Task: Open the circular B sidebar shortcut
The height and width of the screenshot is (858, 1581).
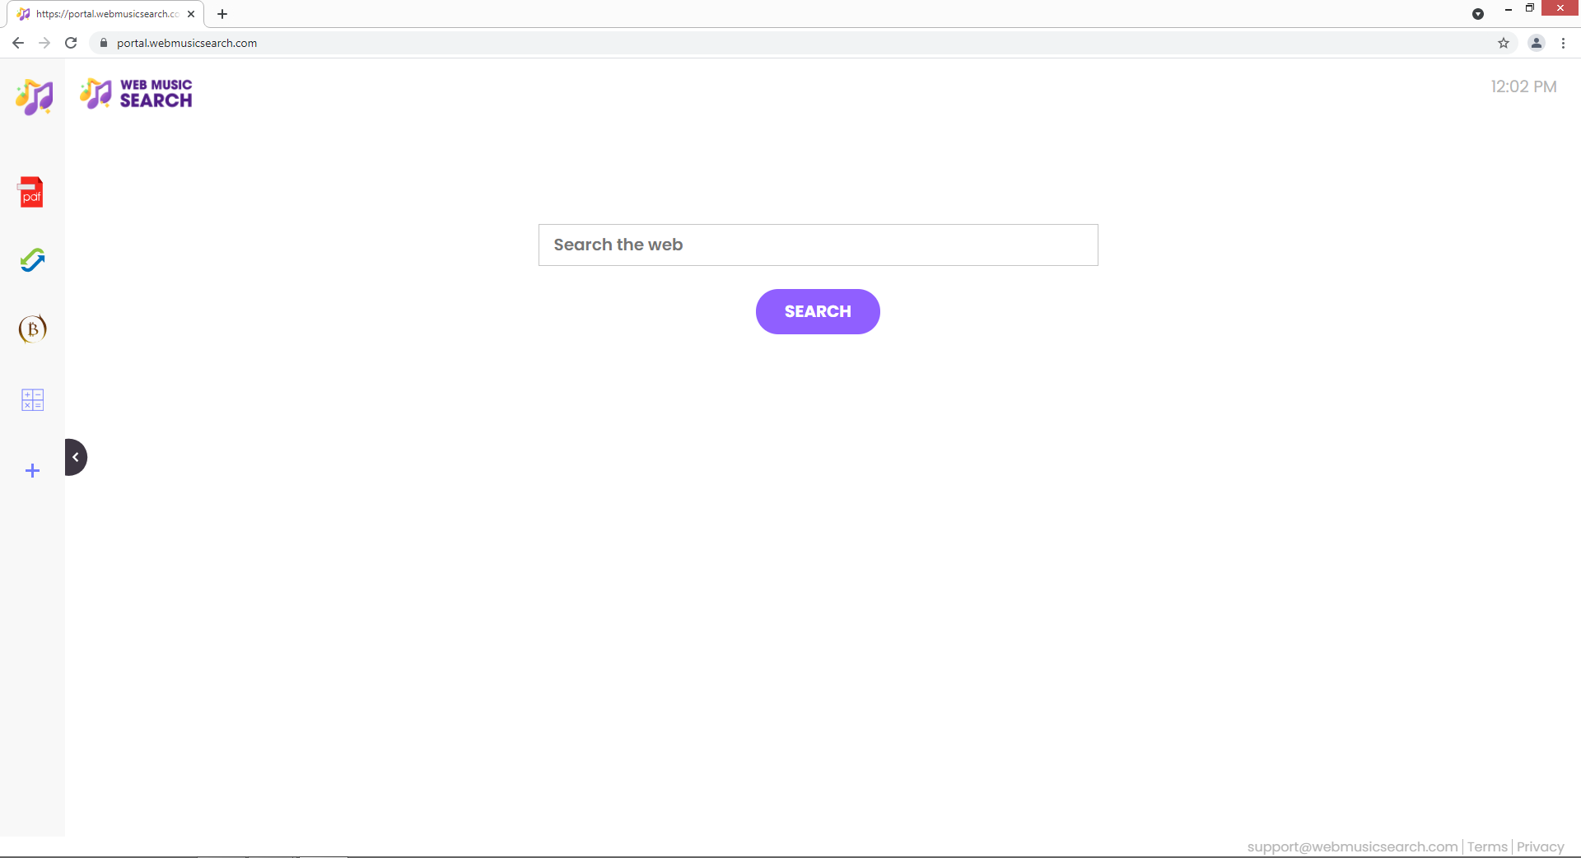Action: click(32, 329)
